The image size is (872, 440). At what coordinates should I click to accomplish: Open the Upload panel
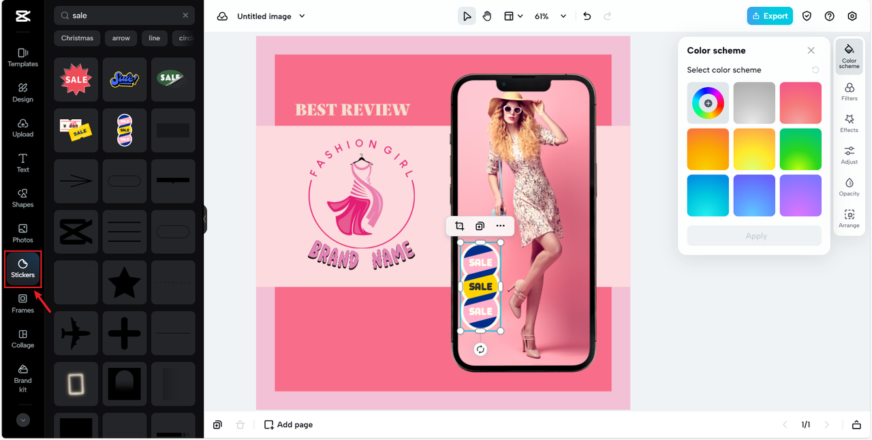(22, 128)
